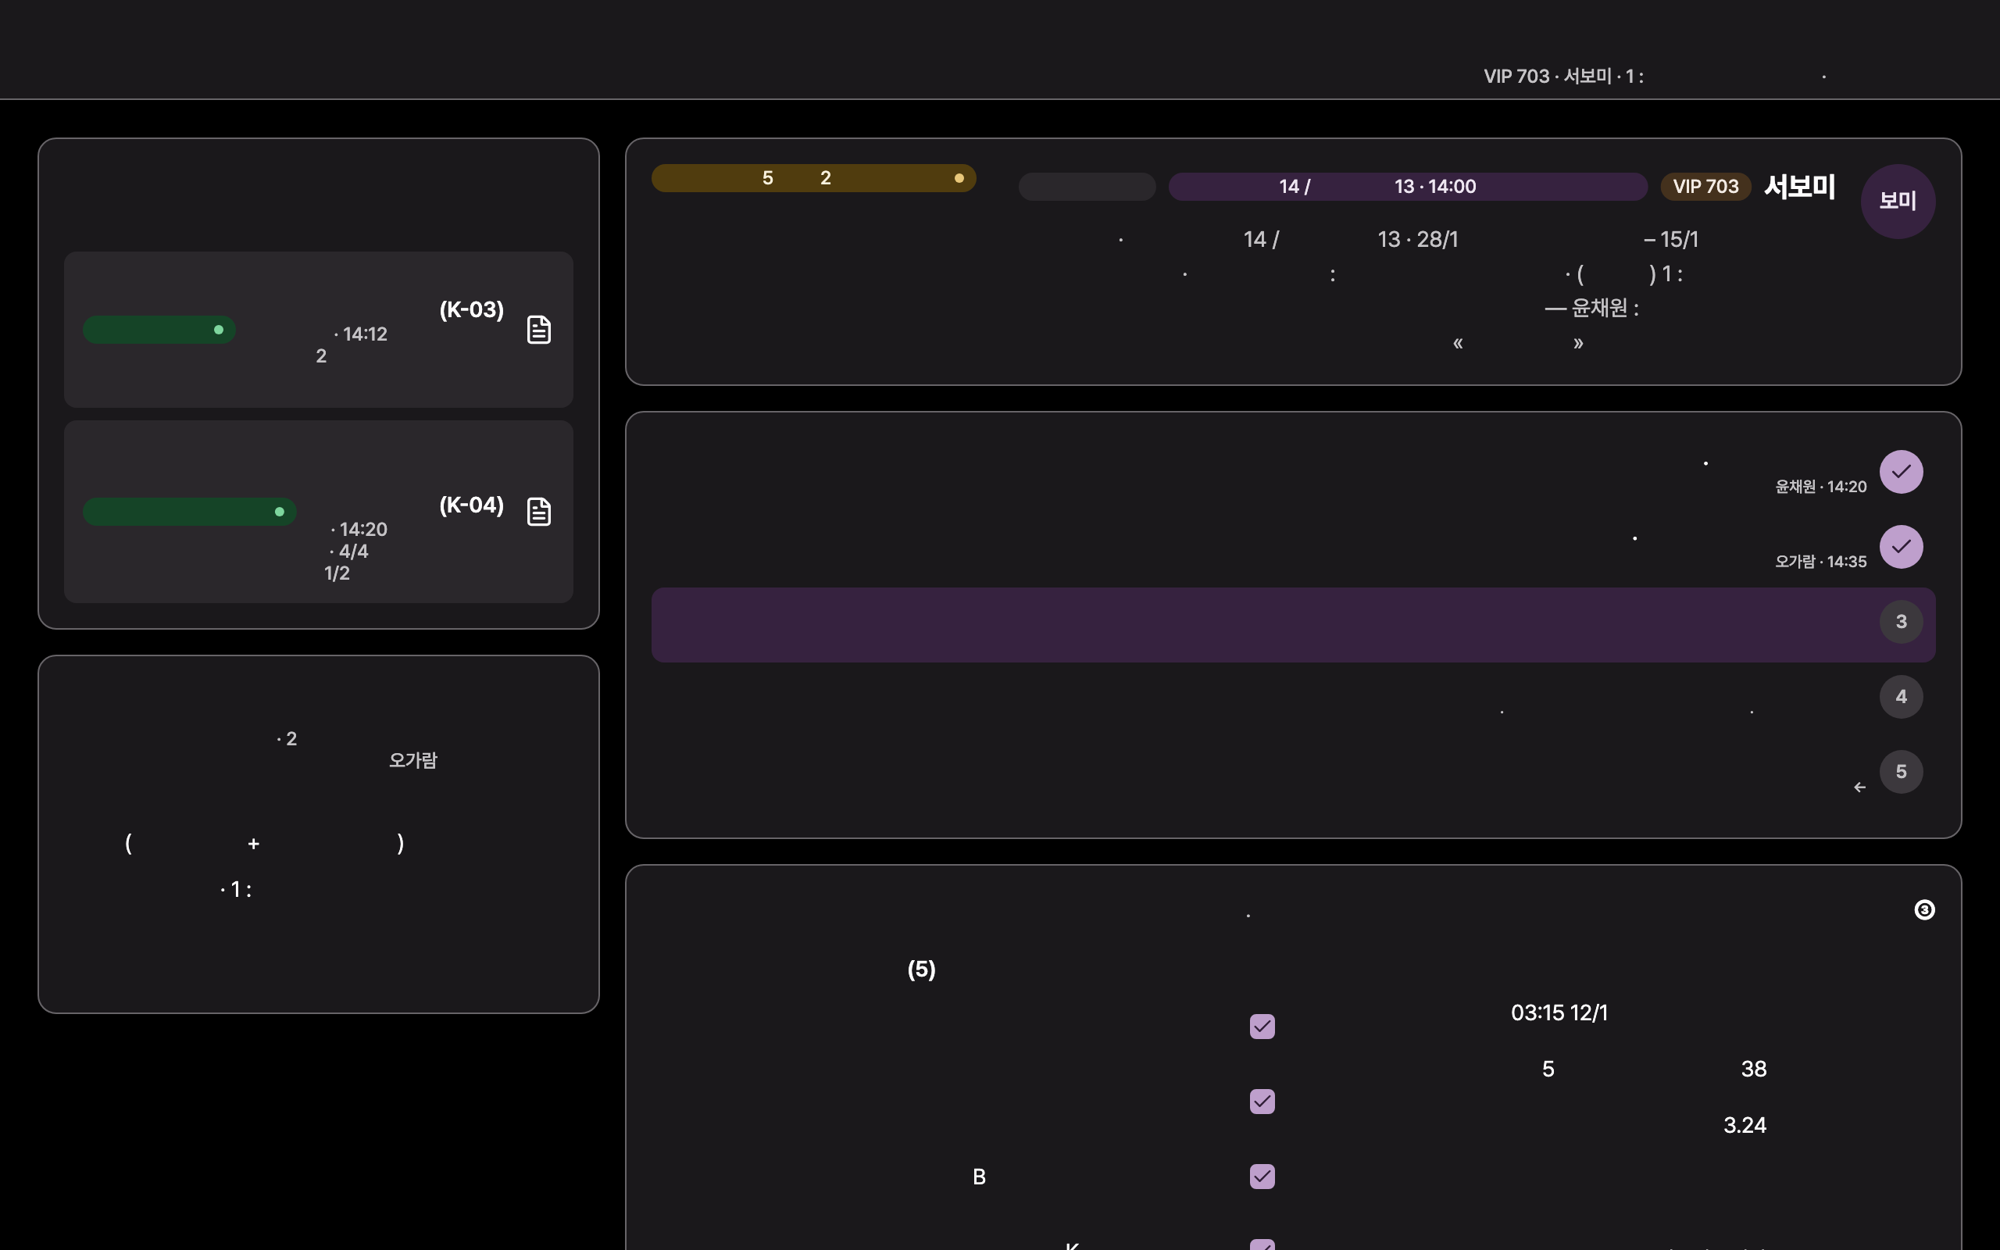Image resolution: width=2000 pixels, height=1250 pixels.
Task: Click the purple pill reading 13 · 14:00
Action: [x=1408, y=187]
